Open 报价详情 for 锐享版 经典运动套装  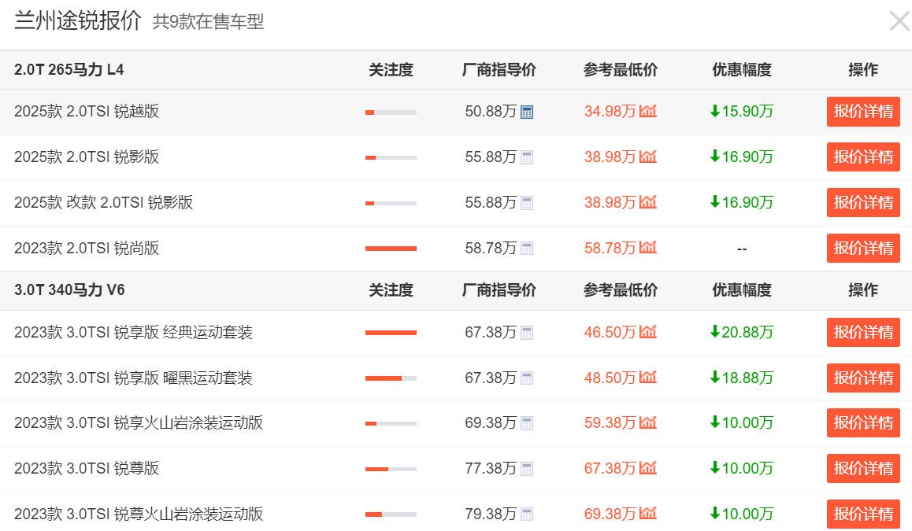click(x=863, y=332)
